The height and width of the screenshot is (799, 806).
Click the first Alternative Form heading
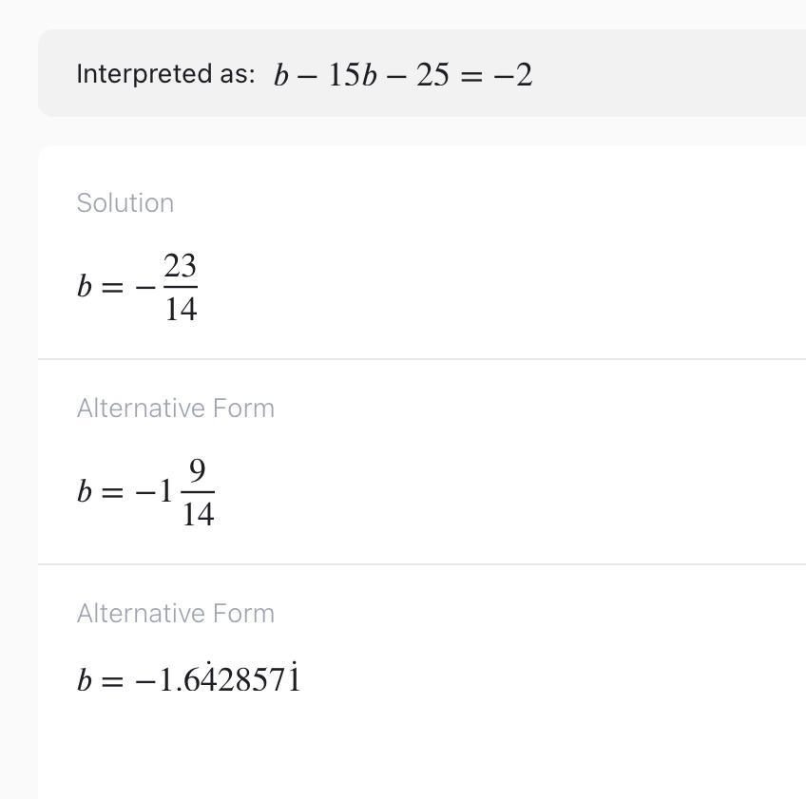tap(175, 409)
